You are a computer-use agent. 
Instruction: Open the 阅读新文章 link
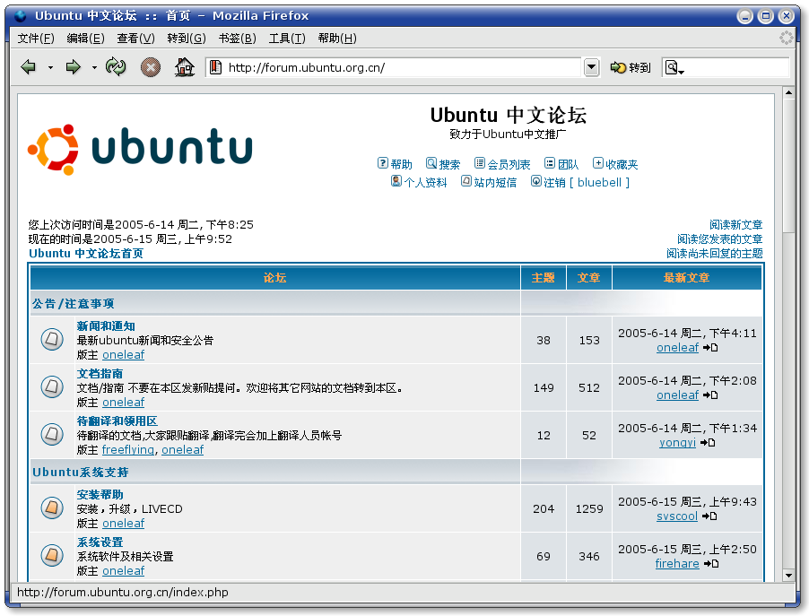pyautogui.click(x=735, y=224)
